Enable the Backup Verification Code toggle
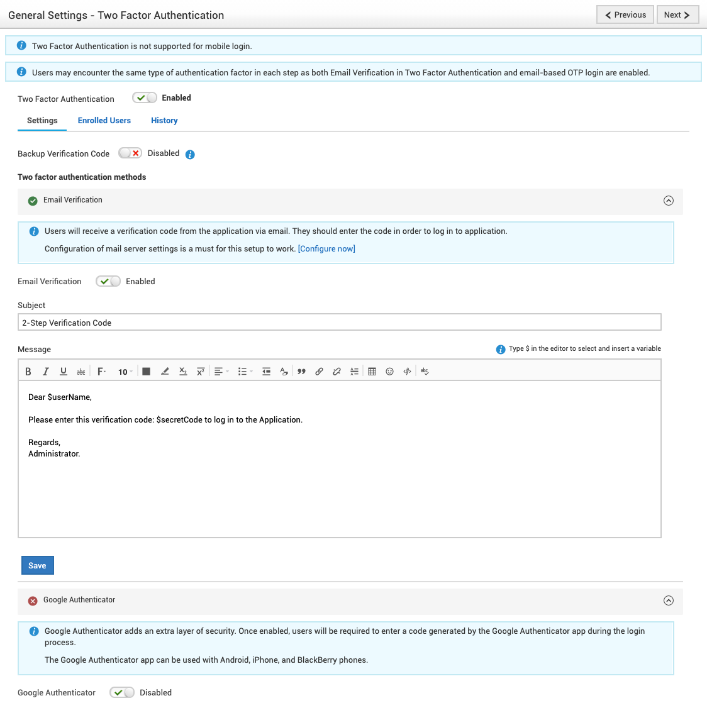The width and height of the screenshot is (707, 708). click(x=130, y=153)
